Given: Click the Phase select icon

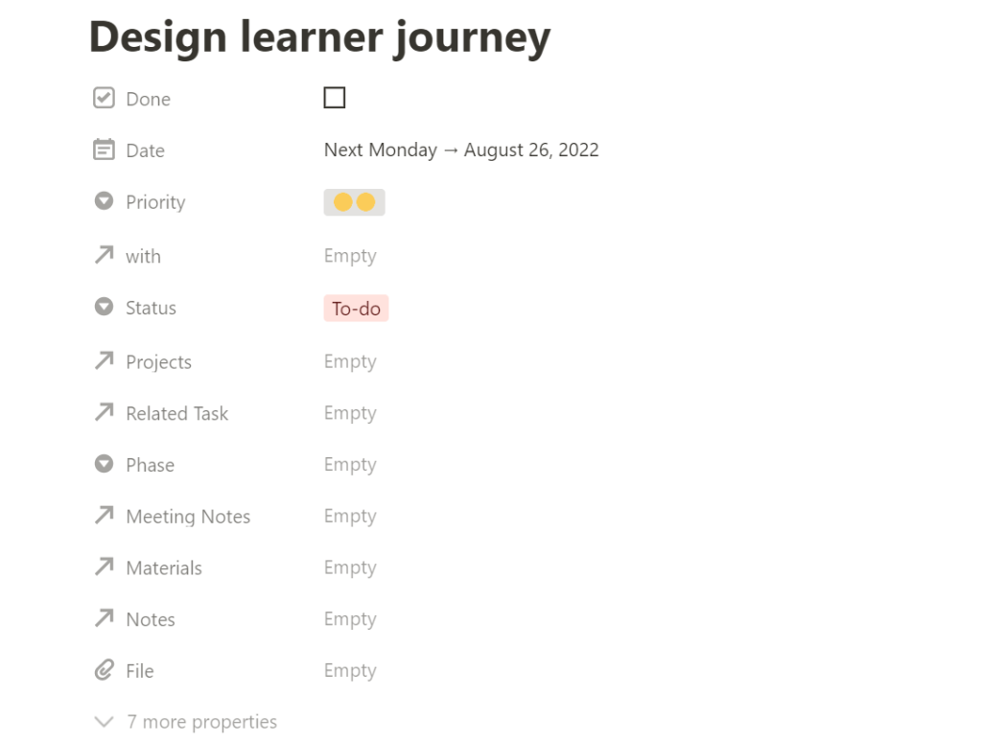Looking at the screenshot, I should (x=104, y=465).
